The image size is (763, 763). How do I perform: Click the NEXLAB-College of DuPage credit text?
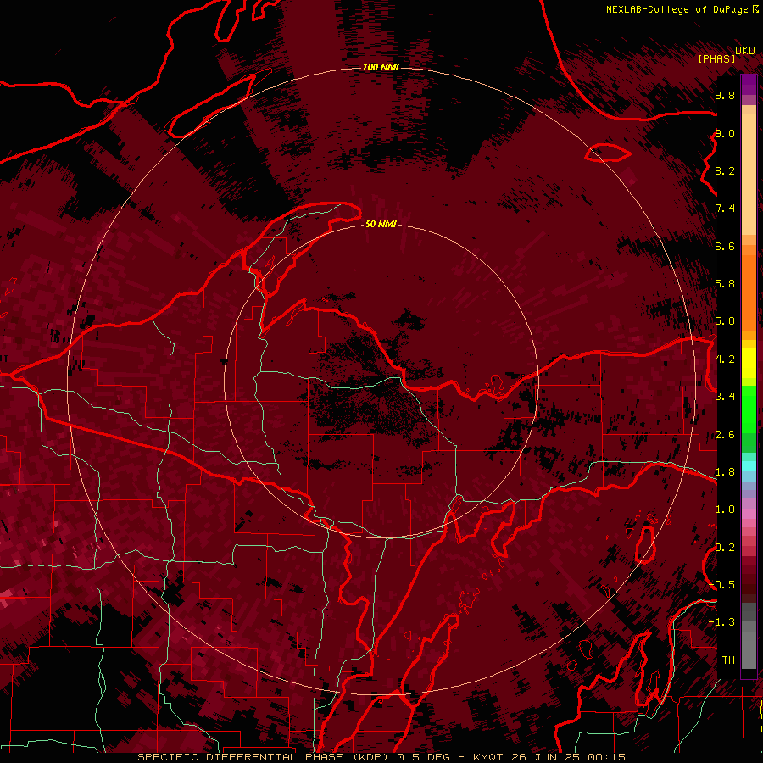click(x=677, y=9)
